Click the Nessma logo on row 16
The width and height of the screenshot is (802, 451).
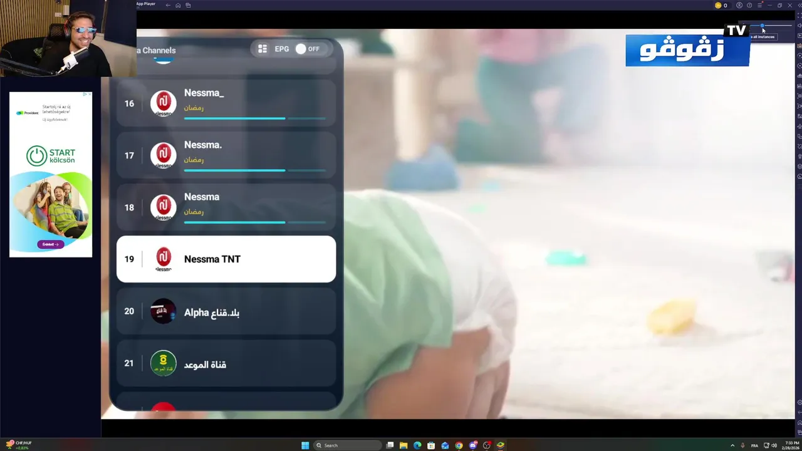[x=163, y=103]
